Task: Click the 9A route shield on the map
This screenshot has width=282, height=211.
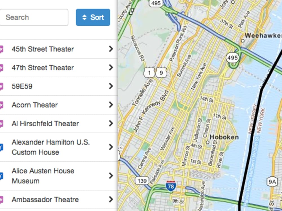Action: (x=272, y=182)
